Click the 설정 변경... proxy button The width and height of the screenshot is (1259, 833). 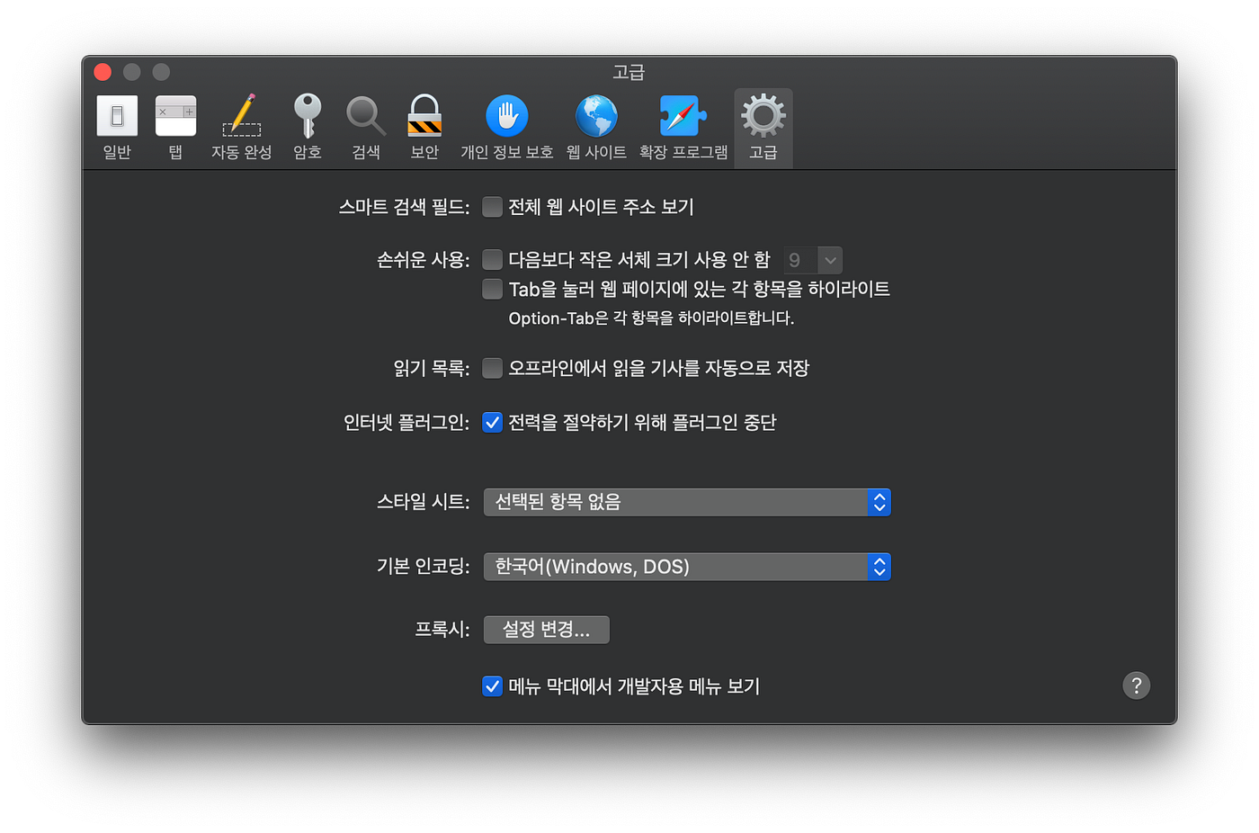tap(547, 630)
